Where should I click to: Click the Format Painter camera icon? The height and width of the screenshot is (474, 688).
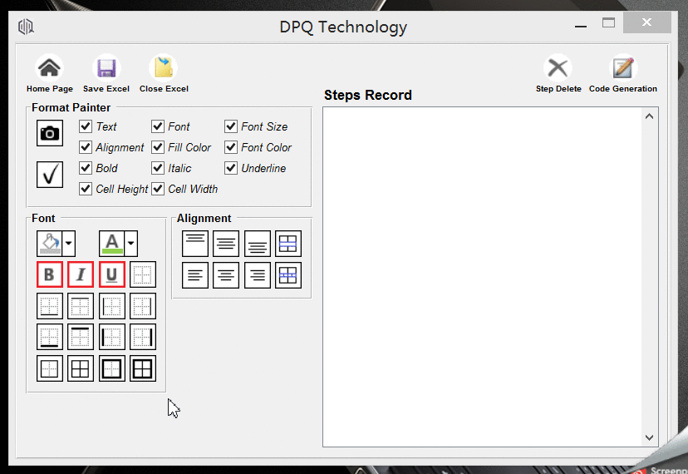(x=50, y=133)
